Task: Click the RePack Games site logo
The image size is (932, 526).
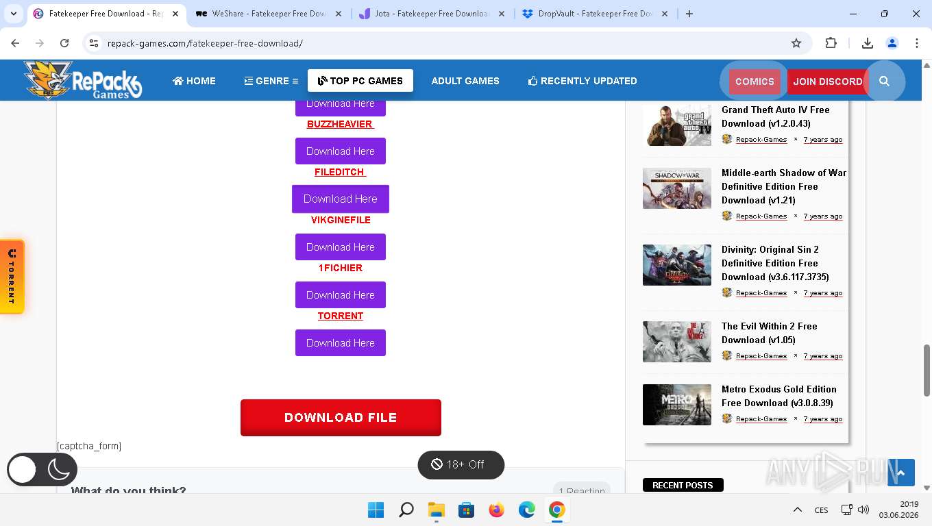Action: pyautogui.click(x=83, y=80)
